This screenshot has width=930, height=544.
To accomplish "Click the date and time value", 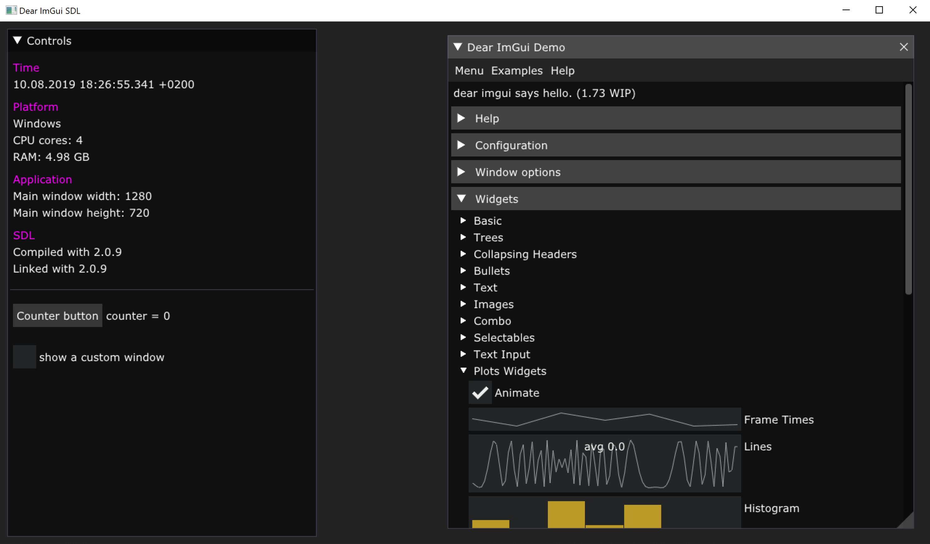I will pyautogui.click(x=104, y=84).
